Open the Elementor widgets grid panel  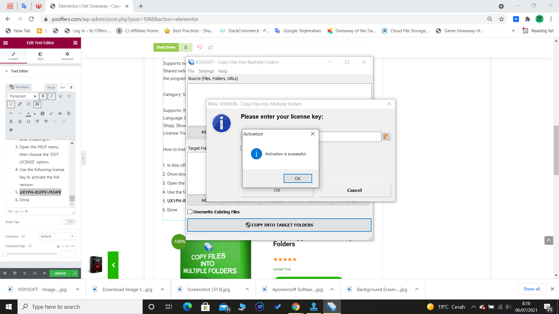pos(75,43)
